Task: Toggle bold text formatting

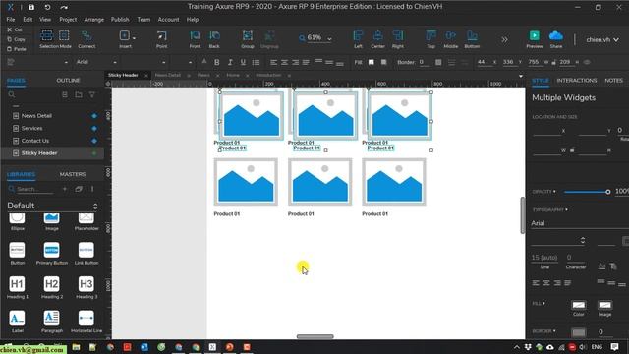Action: pos(217,62)
